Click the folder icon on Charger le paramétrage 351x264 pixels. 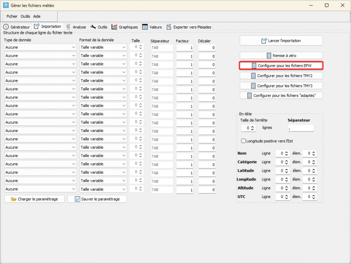pos(14,199)
